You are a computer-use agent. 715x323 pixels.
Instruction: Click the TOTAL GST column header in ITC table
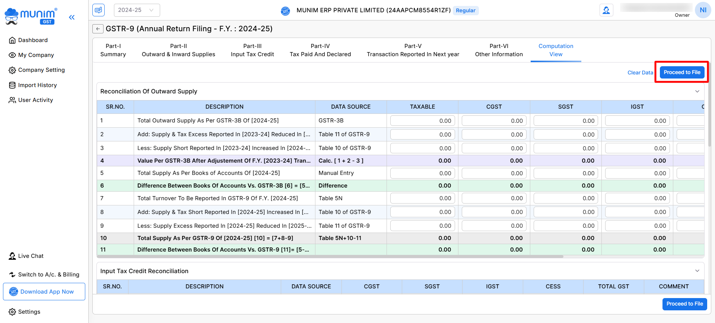pos(613,287)
